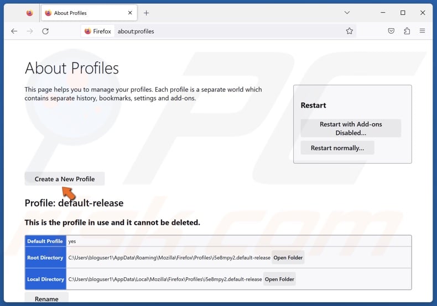The image size is (437, 306).
Task: Go forward using the forward arrow
Action: click(x=30, y=31)
